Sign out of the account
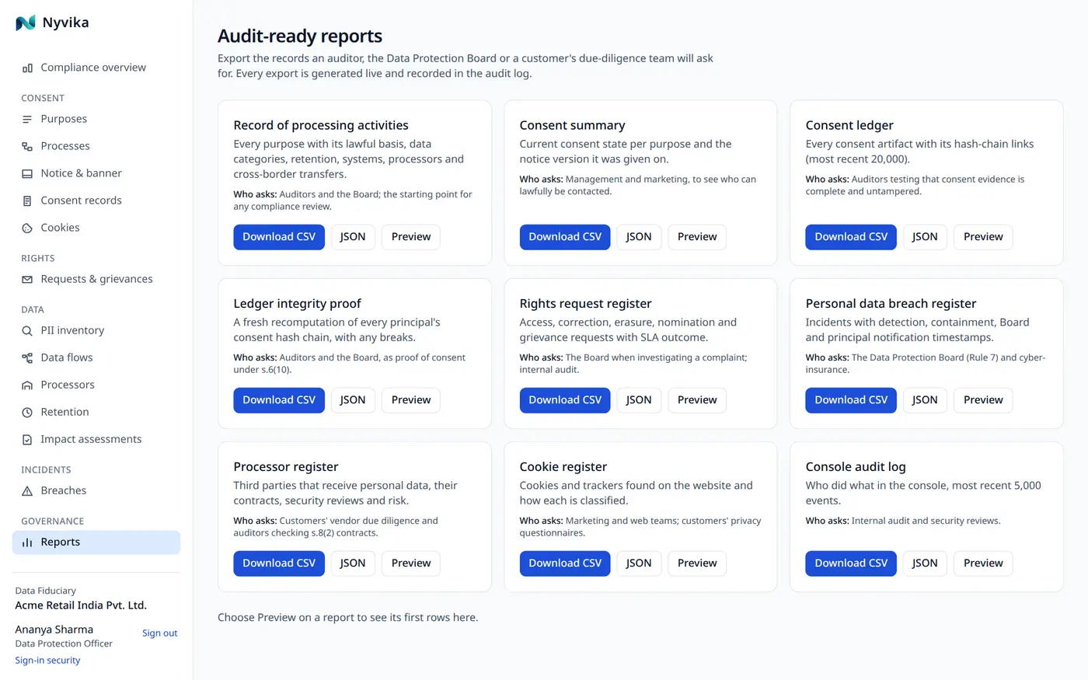Screen dimensions: 1088x680 160,633
